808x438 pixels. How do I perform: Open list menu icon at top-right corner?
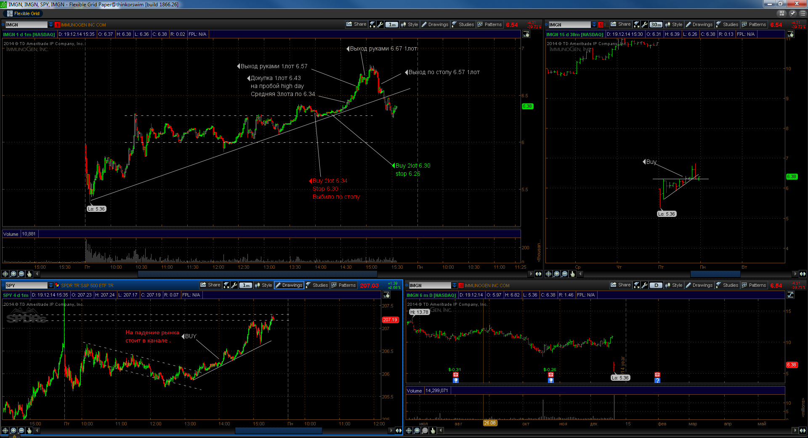coord(803,13)
